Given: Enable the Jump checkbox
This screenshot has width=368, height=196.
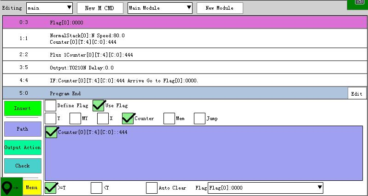Looking at the screenshot, I should coord(199,118).
